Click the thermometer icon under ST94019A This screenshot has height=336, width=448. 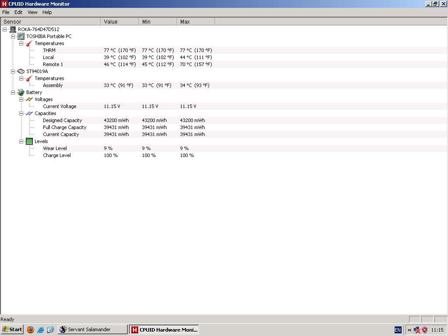coord(29,78)
